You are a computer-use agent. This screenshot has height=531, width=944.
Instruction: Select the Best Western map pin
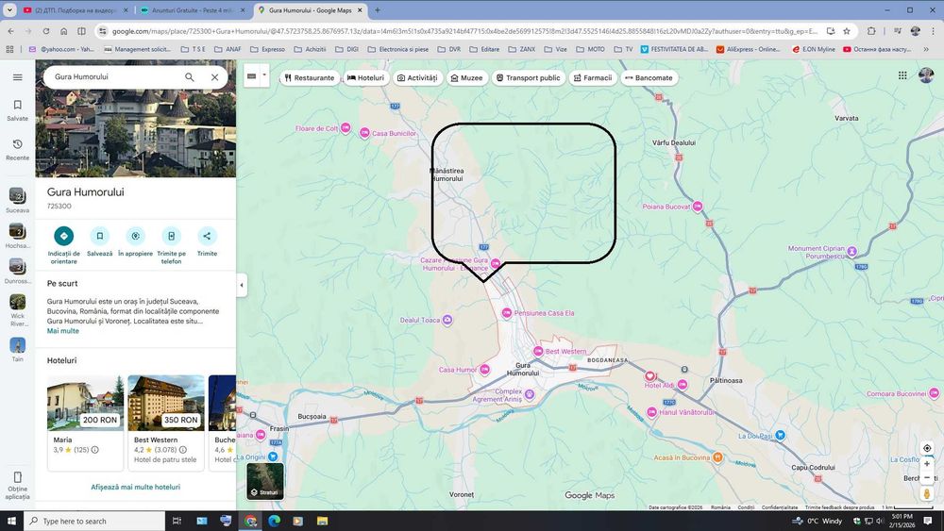pyautogui.click(x=538, y=351)
